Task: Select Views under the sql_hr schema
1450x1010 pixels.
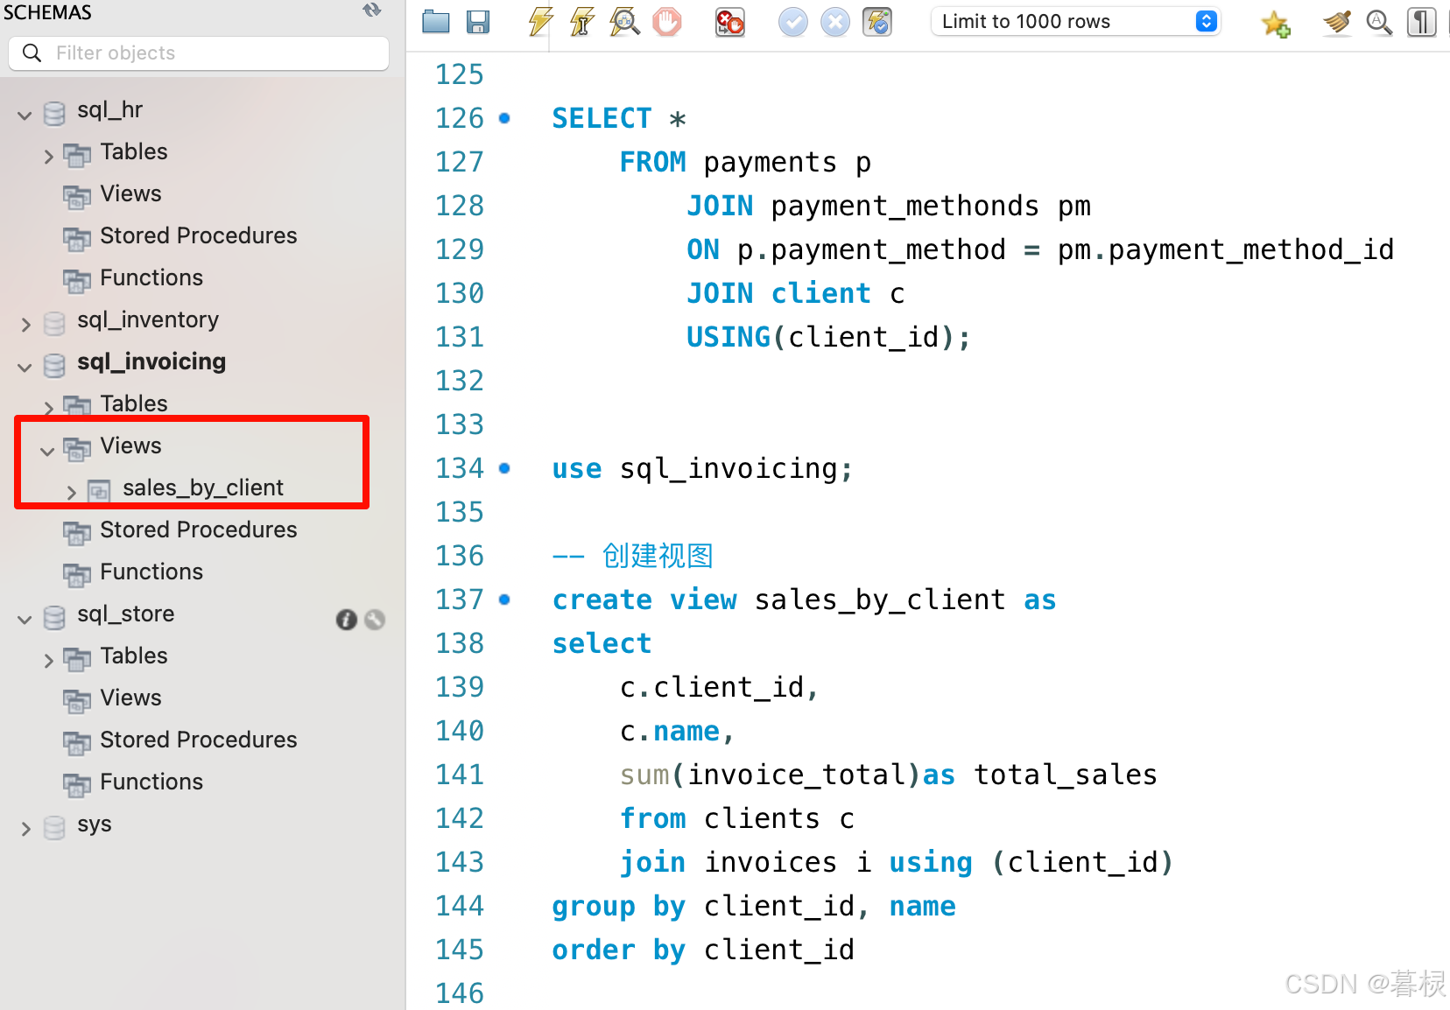Action: pos(130,193)
